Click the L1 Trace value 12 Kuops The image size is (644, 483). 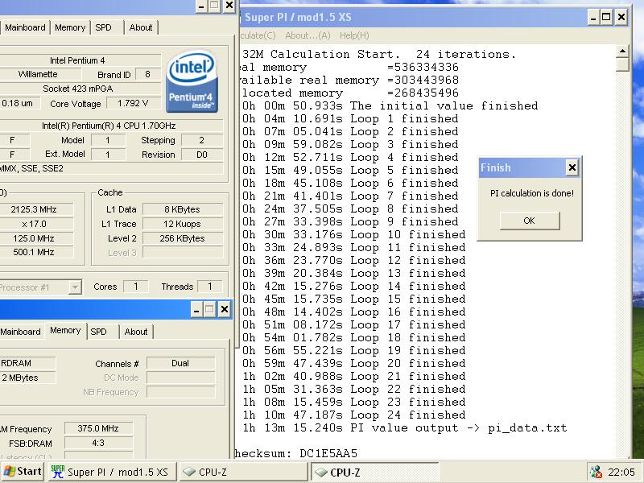[x=183, y=225]
